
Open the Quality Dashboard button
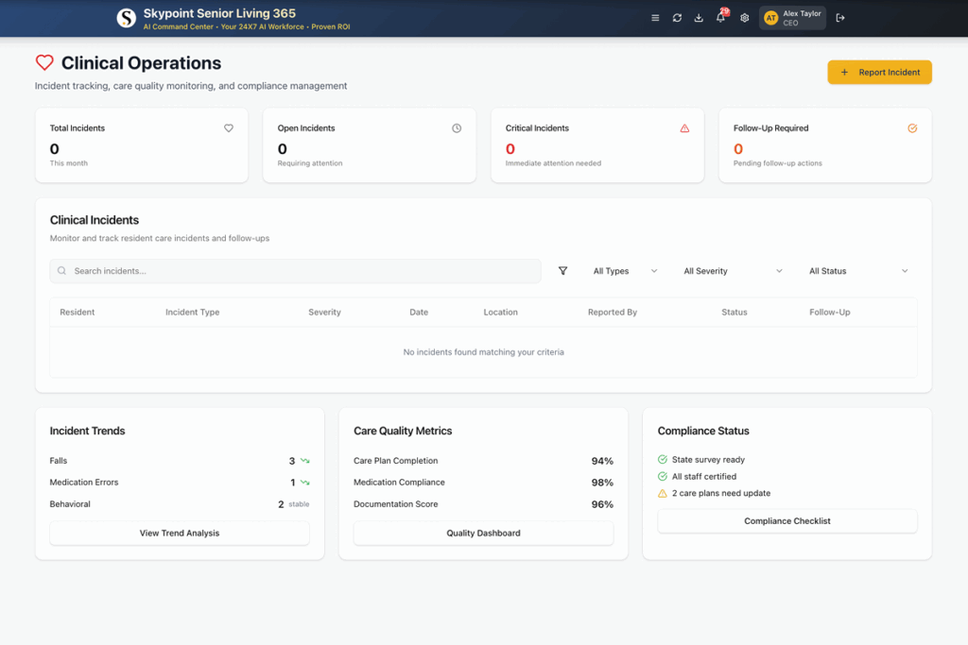[483, 533]
